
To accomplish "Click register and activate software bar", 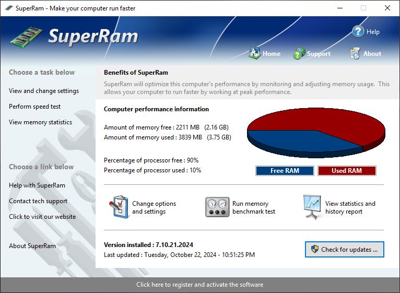I will [200, 285].
